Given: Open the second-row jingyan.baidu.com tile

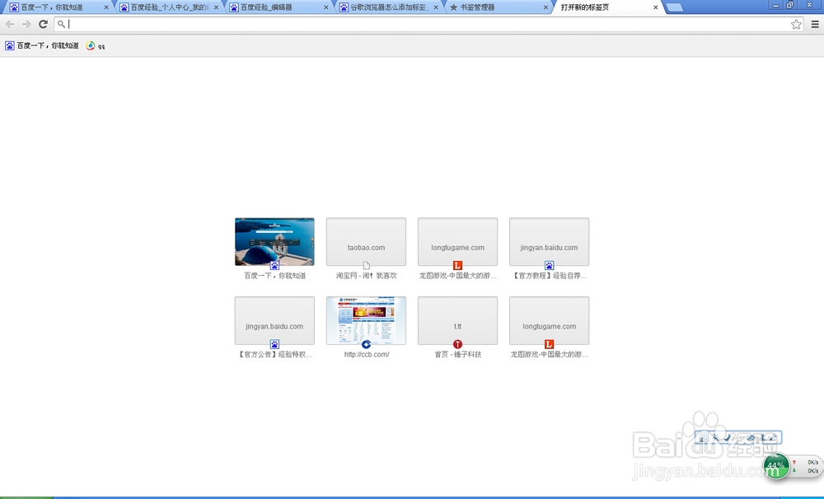Looking at the screenshot, I should 274,320.
